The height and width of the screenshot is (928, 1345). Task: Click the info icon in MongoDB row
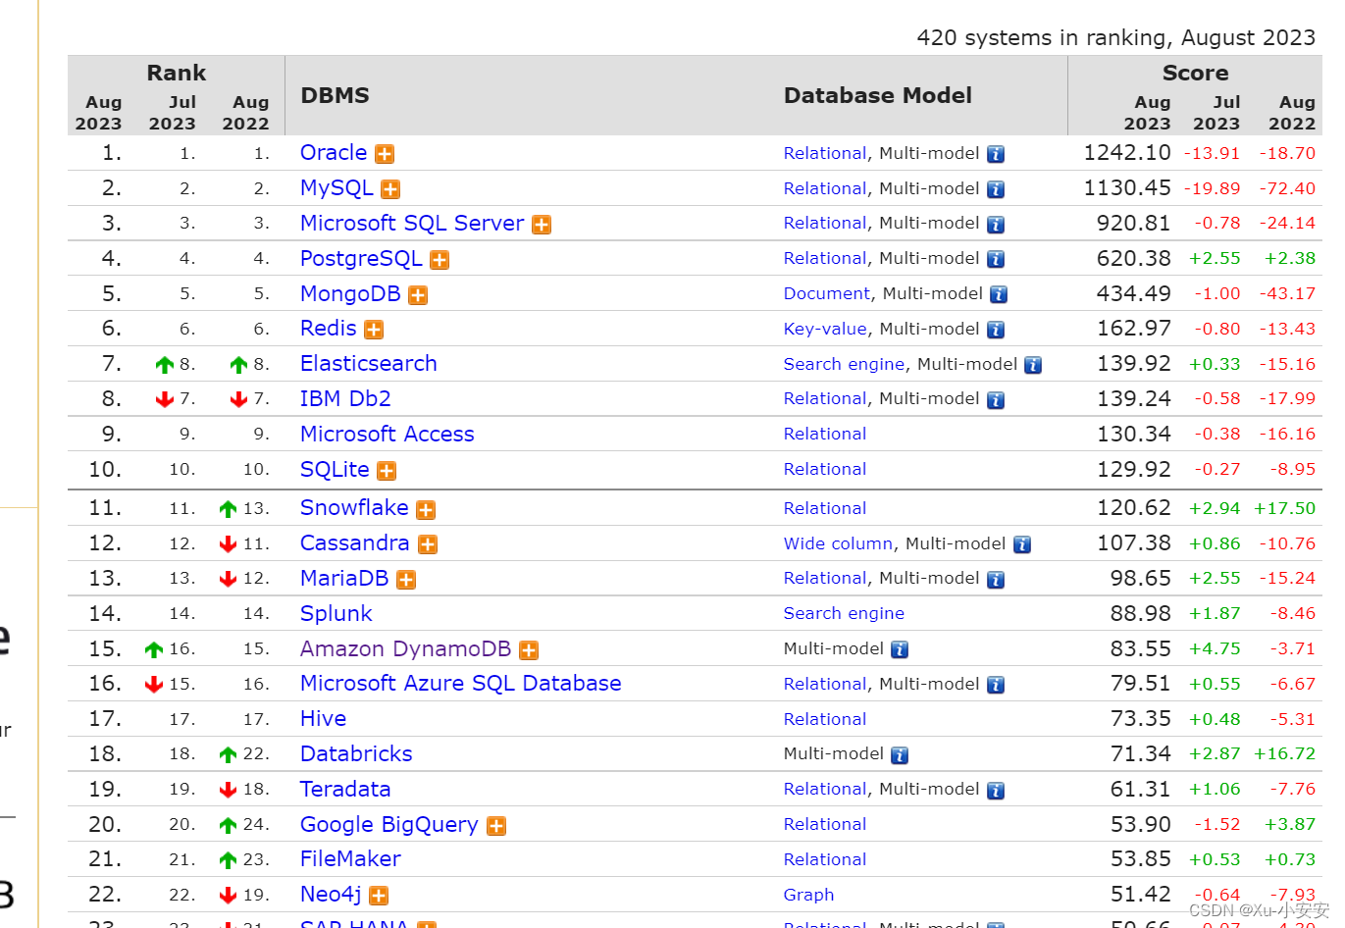pyautogui.click(x=999, y=294)
